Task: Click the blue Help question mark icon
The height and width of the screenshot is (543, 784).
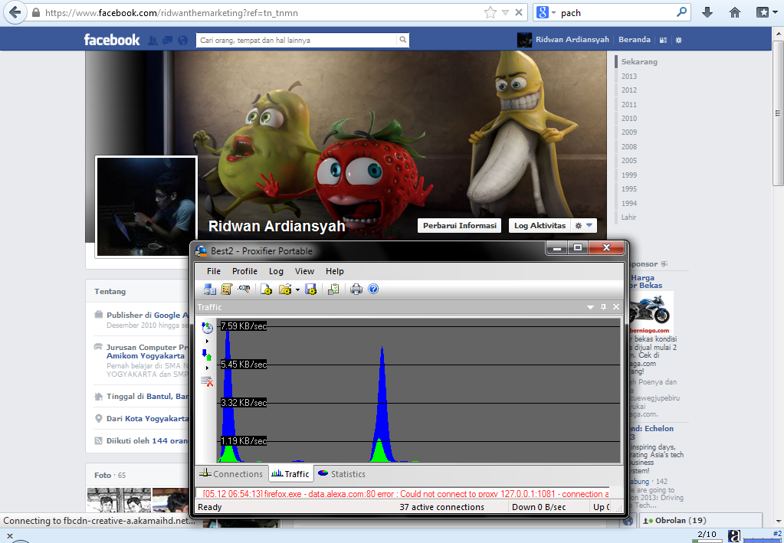Action: pos(373,289)
